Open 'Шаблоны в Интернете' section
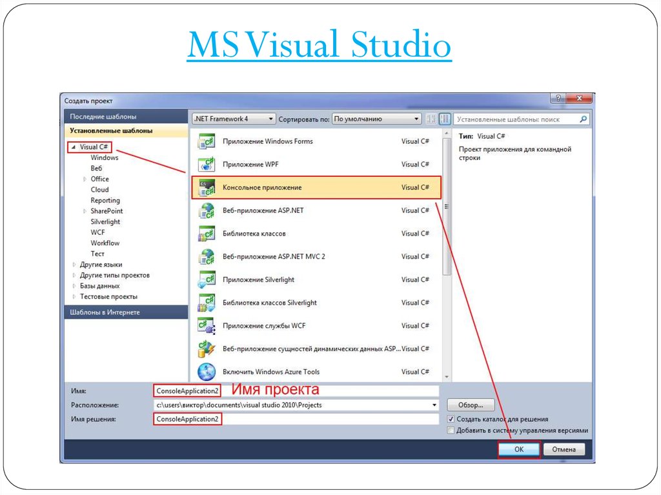Screen dimensions: 661x495 [105, 312]
